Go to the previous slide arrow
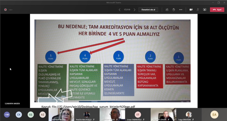Screen dimensions: 227x121 pyautogui.click(x=119, y=10)
